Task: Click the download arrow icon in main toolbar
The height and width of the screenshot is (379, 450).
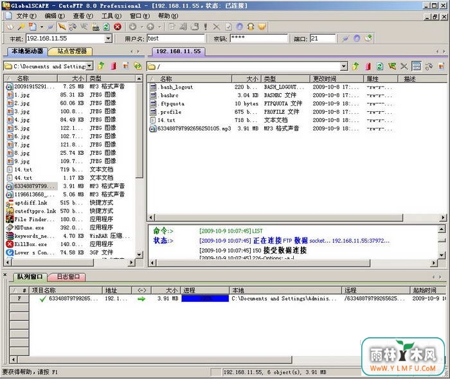Action: pyautogui.click(x=132, y=27)
